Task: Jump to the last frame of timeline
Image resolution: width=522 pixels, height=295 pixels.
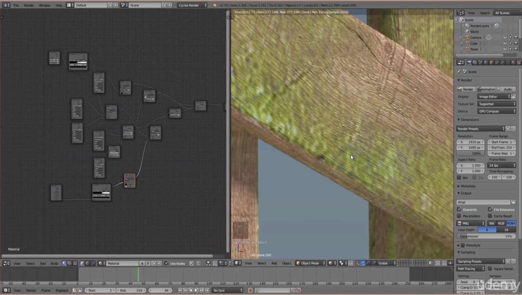Action: coord(207,291)
